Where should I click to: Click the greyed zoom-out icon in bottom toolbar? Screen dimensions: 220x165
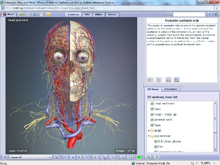(x=112, y=157)
